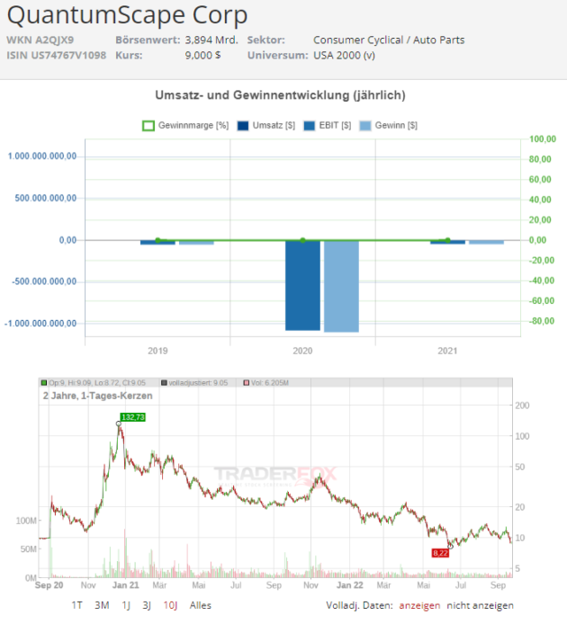This screenshot has height=624, width=567.
Task: Click the -500.000.000,00 axis label
Action: coord(44,281)
